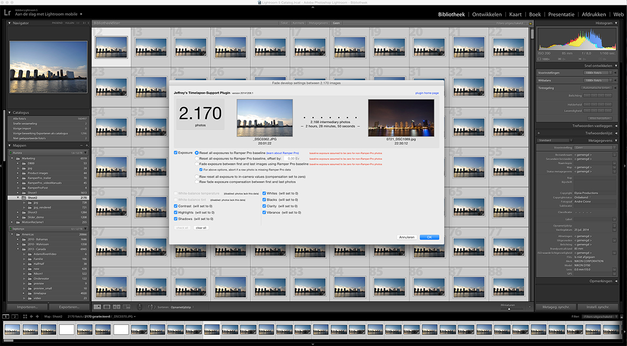Expand the Opmerkingen panel

tap(615, 281)
